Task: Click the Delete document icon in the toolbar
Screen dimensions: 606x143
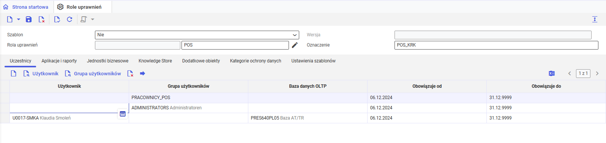Action: 42,19
